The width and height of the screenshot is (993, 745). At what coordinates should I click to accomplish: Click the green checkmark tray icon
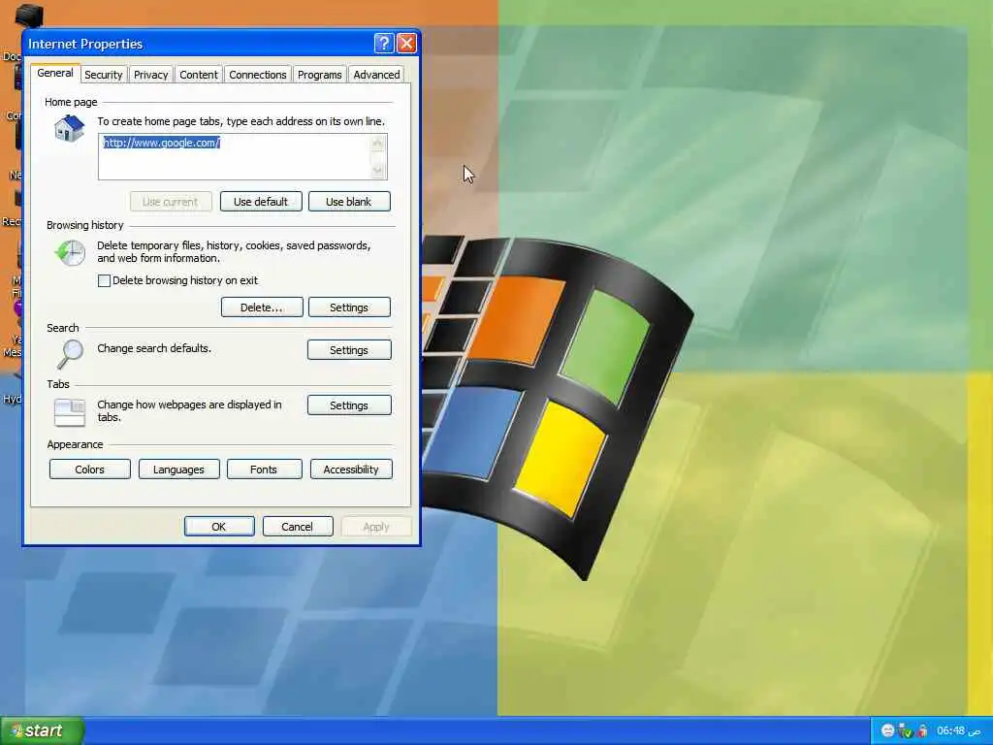(x=905, y=730)
